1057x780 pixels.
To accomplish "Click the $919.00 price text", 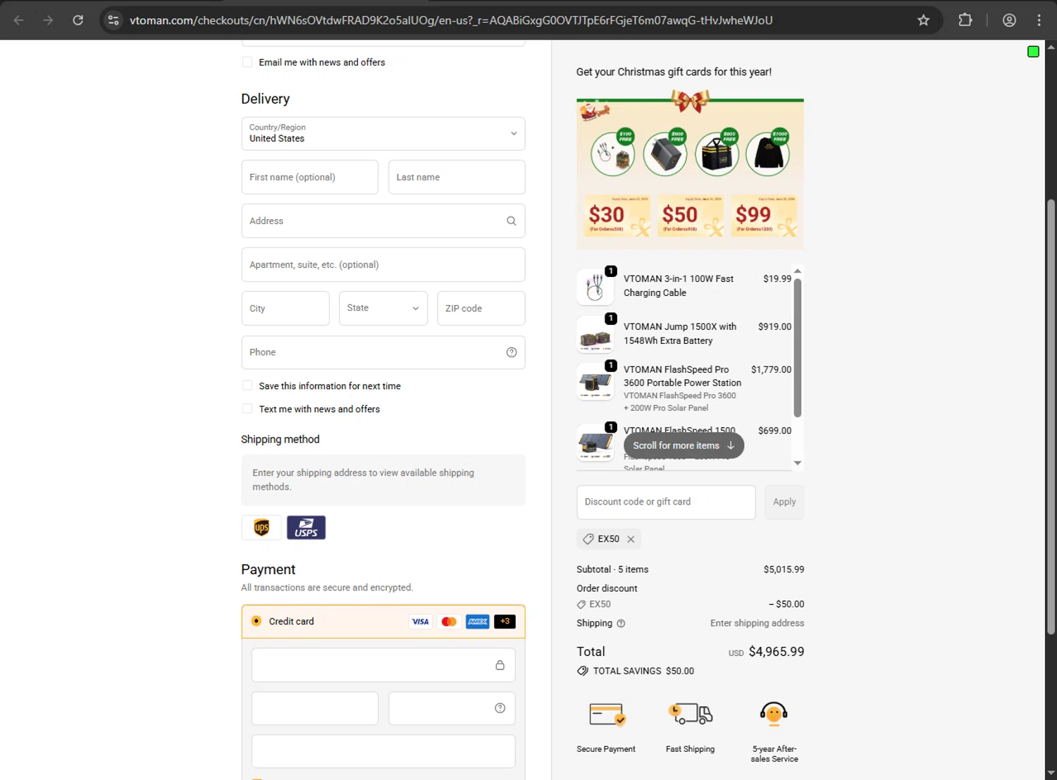I will [x=774, y=326].
